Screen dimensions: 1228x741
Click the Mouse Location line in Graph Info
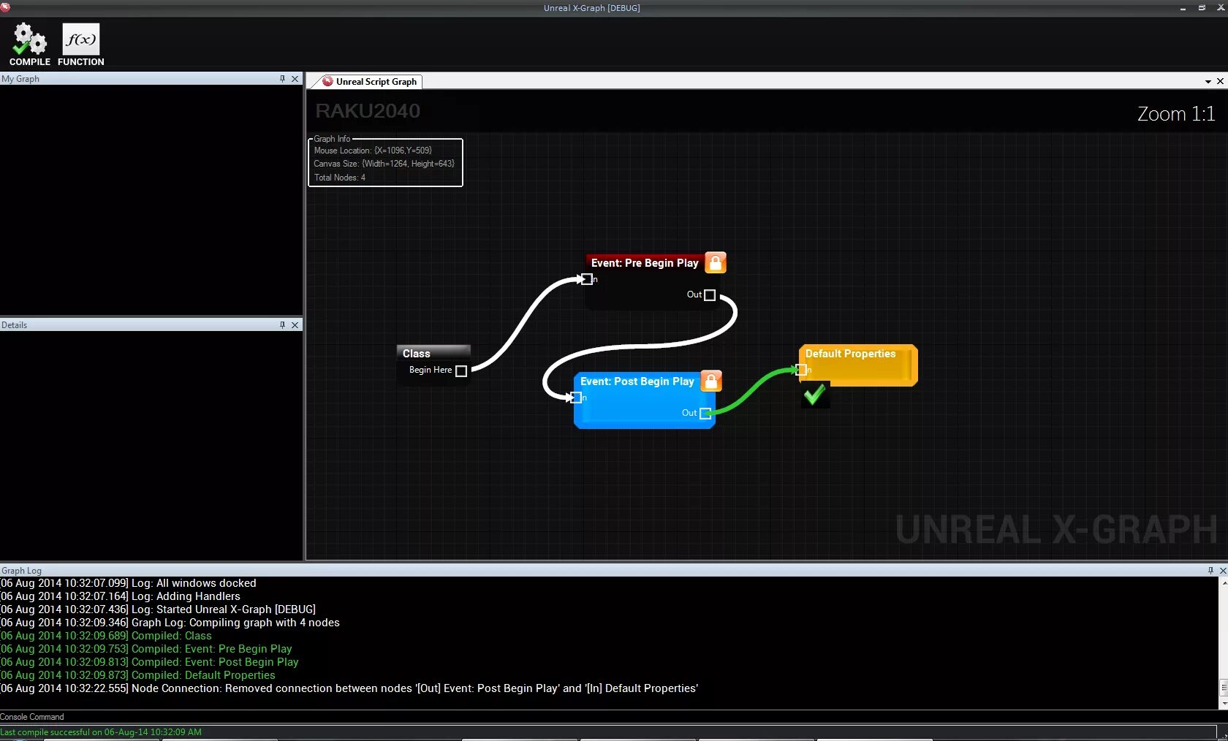(373, 151)
